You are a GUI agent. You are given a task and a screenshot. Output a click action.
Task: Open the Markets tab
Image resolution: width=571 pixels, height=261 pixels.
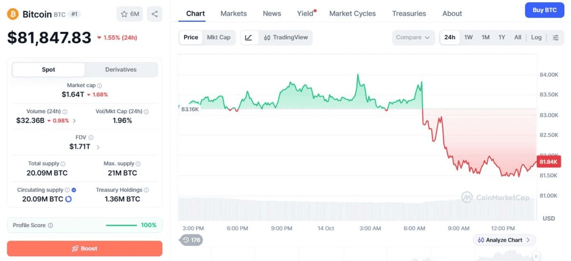click(x=234, y=13)
